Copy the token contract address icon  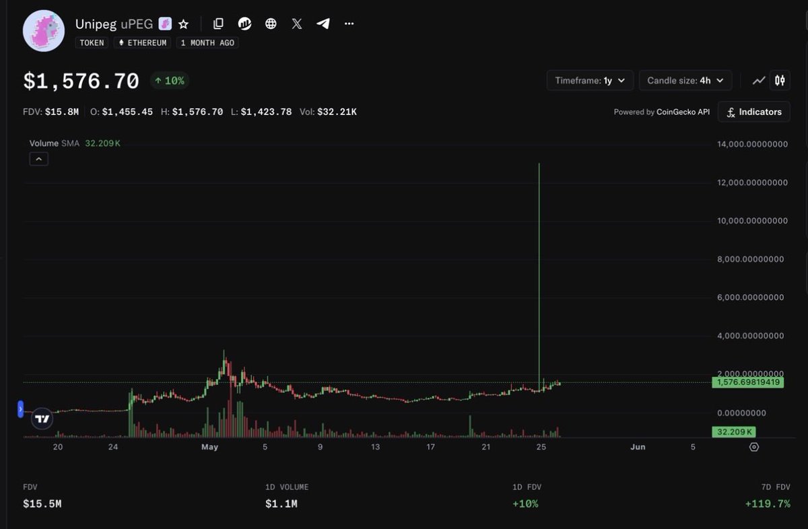218,24
